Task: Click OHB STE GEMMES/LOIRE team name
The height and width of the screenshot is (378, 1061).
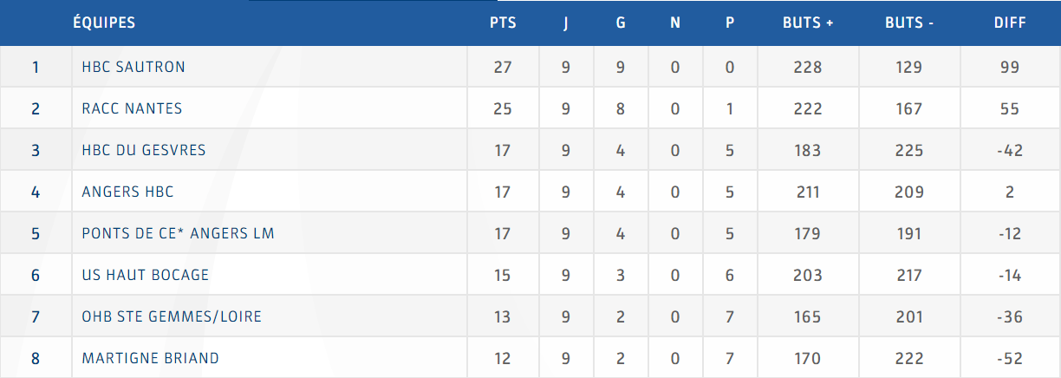Action: pyautogui.click(x=172, y=316)
